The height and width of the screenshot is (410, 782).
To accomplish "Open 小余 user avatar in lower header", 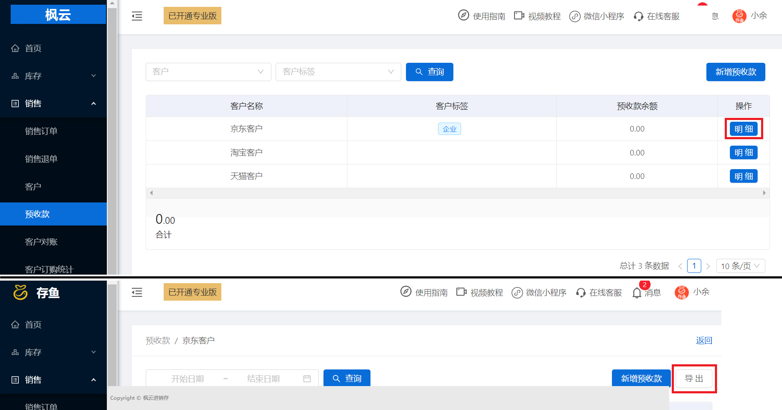I will 682,292.
